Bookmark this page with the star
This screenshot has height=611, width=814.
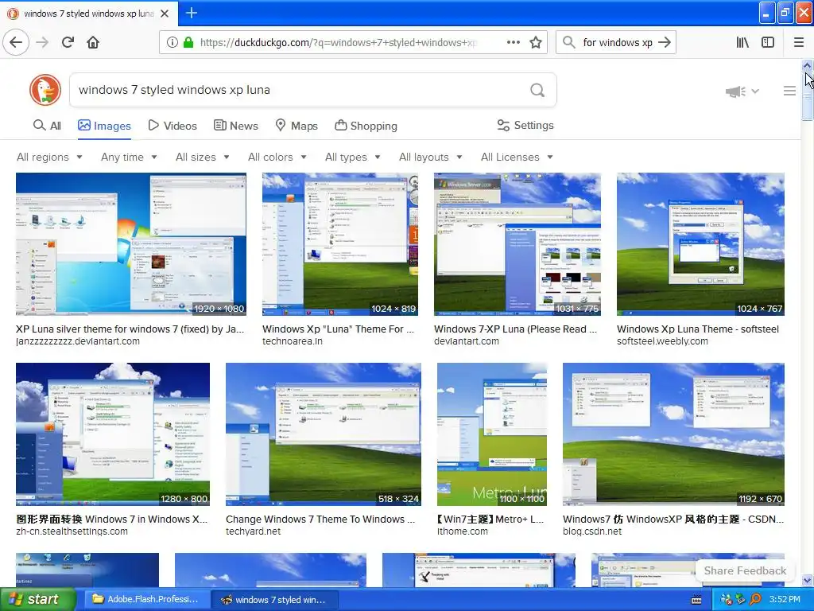pos(536,42)
